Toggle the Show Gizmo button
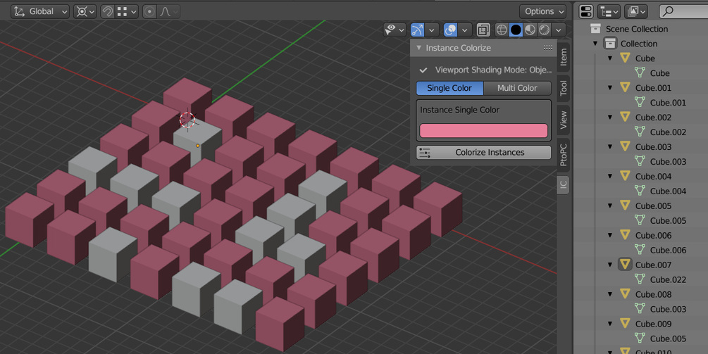 tap(417, 30)
